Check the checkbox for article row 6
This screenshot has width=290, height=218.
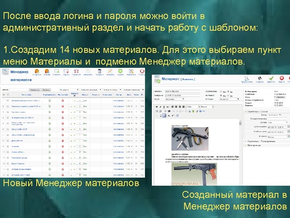(8, 129)
